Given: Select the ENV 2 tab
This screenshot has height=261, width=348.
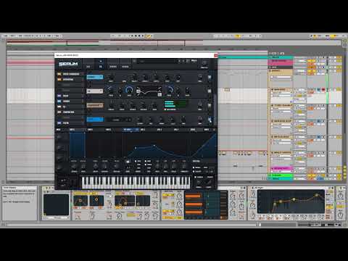Looking at the screenshot, I should [90, 130].
